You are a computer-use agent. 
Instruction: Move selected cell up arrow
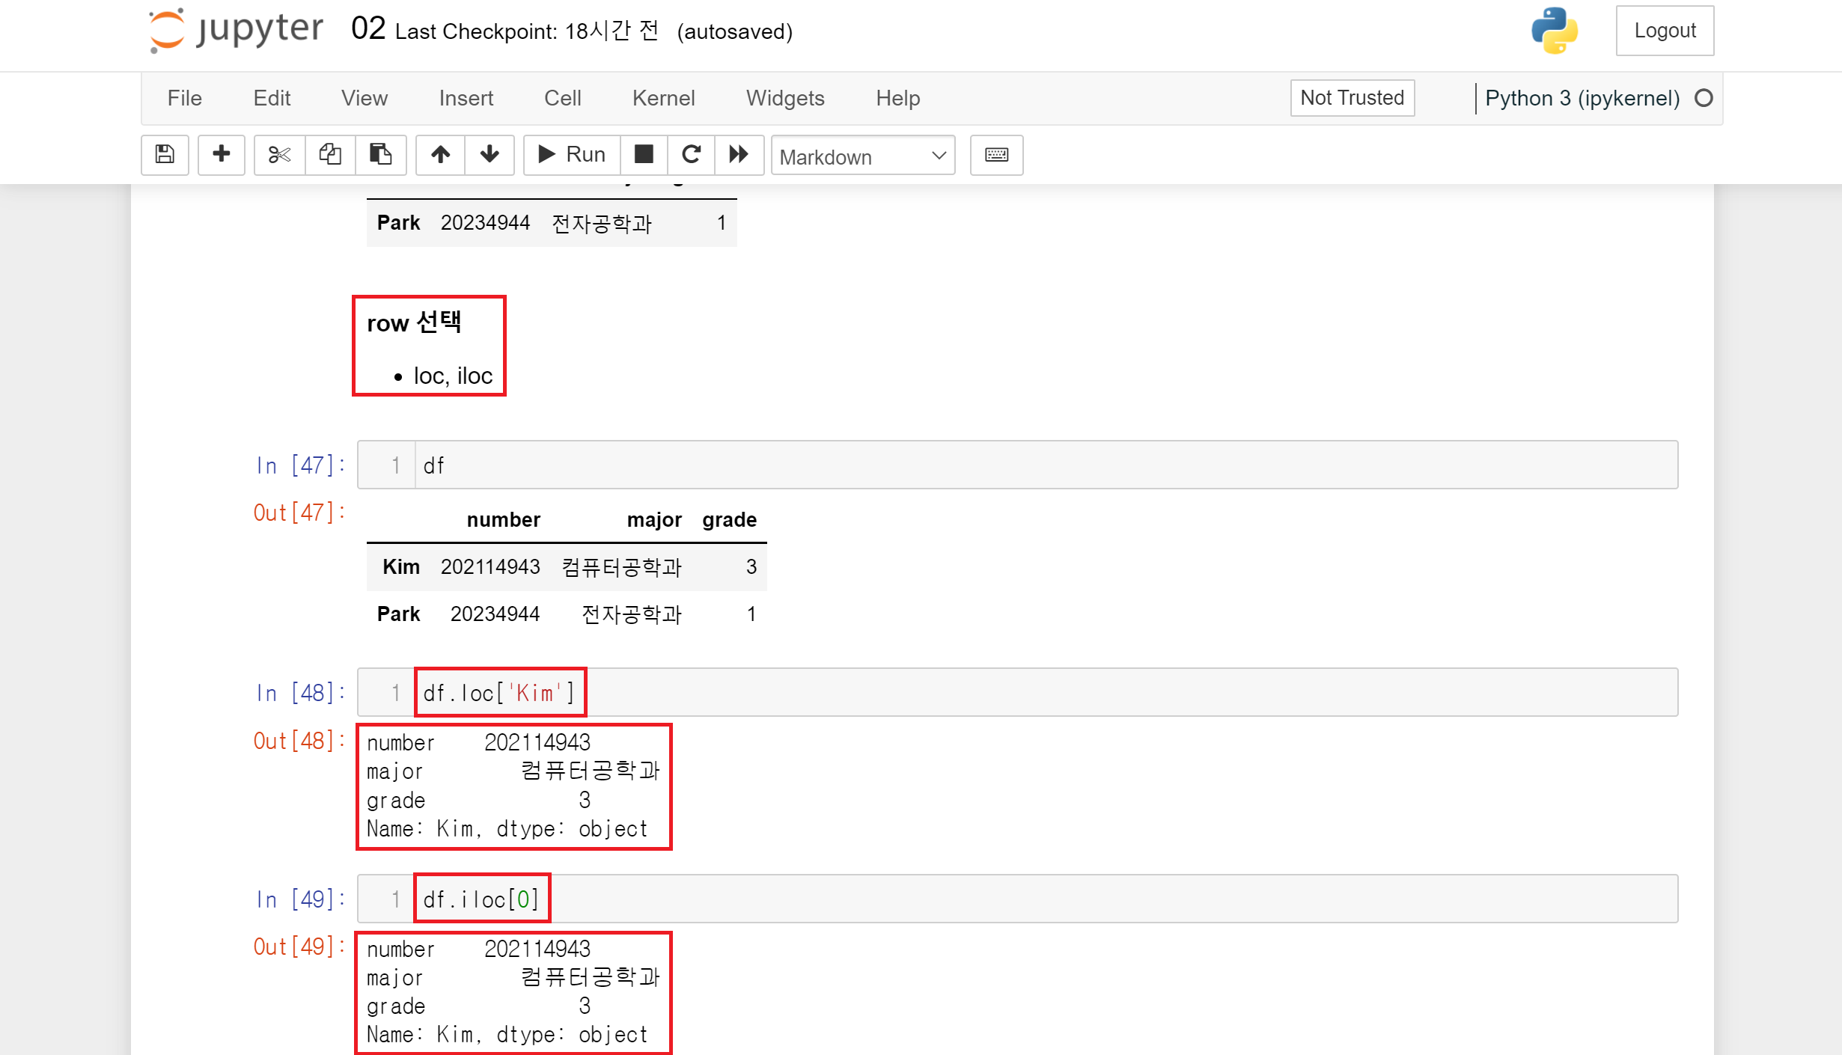(440, 155)
